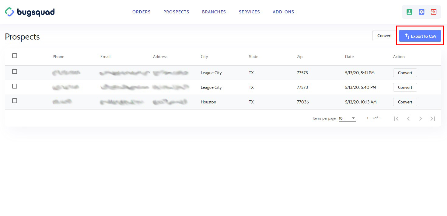
Task: Click the 1 – 3 of 3 range label
Action: [x=373, y=118]
